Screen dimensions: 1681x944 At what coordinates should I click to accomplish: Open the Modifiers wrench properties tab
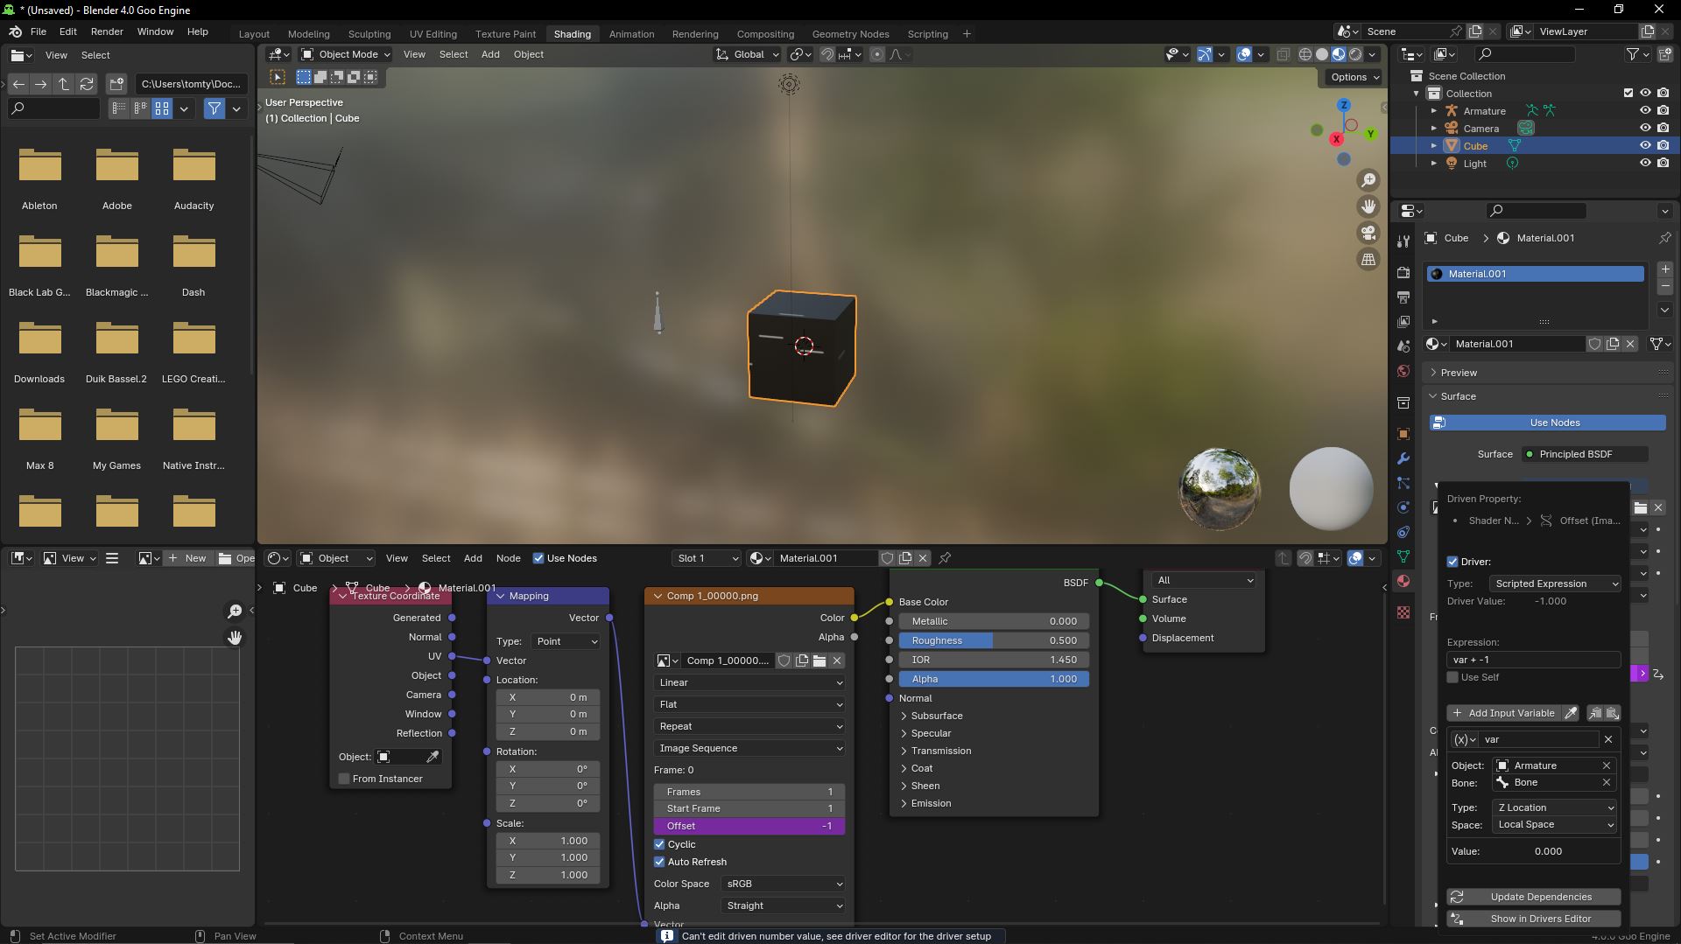(x=1403, y=458)
